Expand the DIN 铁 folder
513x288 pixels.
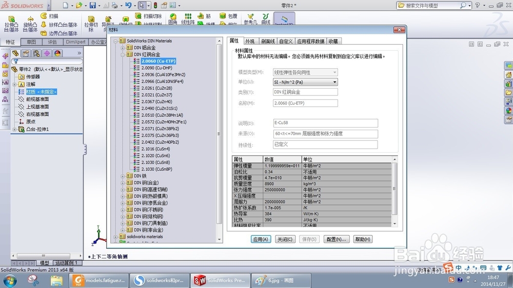coord(123,176)
